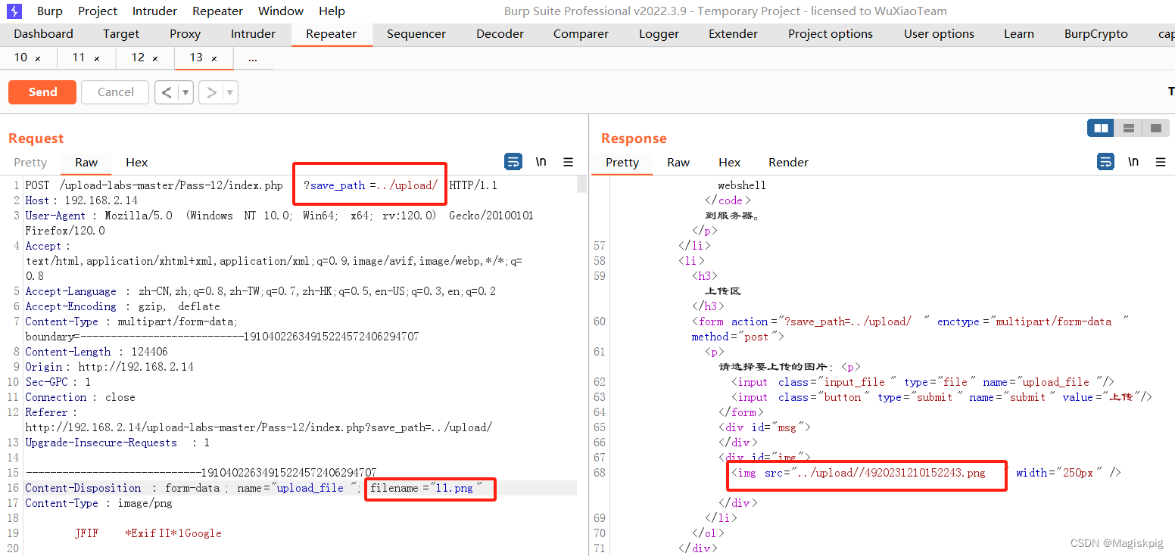Toggle word wrap in the Response editor

(x=1105, y=161)
